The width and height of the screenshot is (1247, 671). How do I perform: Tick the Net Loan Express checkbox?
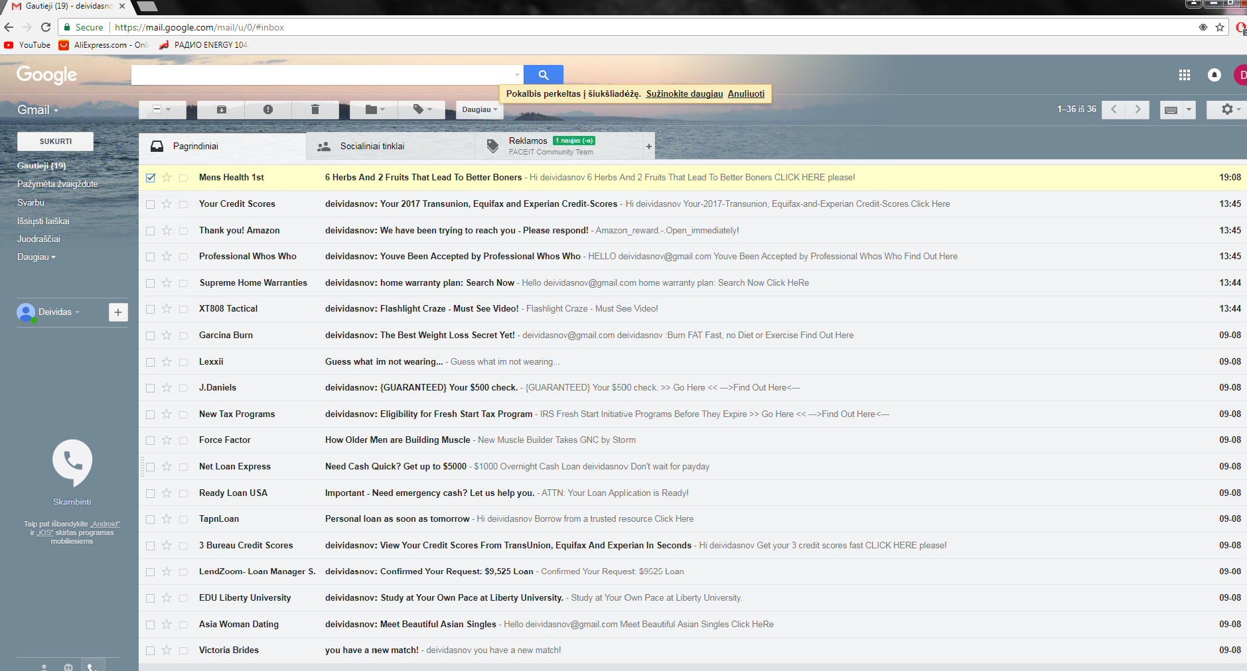[151, 466]
